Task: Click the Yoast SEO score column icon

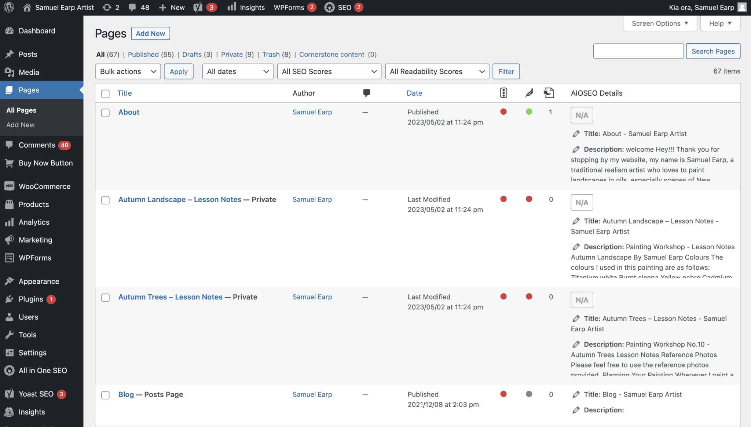Action: point(503,93)
